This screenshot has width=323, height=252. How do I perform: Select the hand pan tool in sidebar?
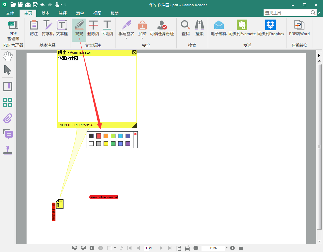7,56
